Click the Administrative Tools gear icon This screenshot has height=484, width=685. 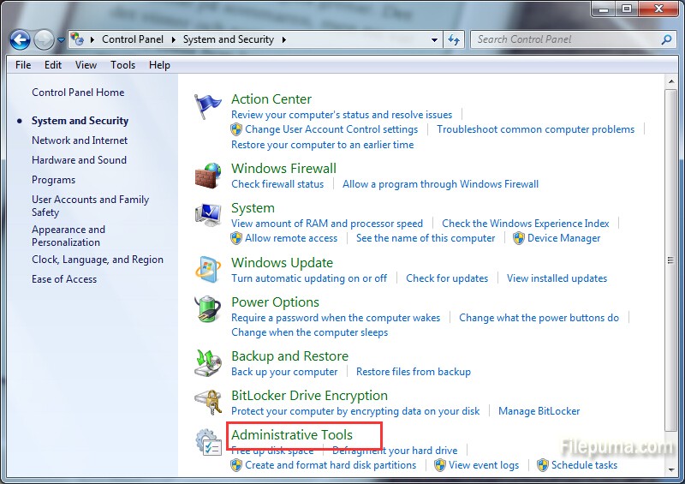click(x=208, y=442)
